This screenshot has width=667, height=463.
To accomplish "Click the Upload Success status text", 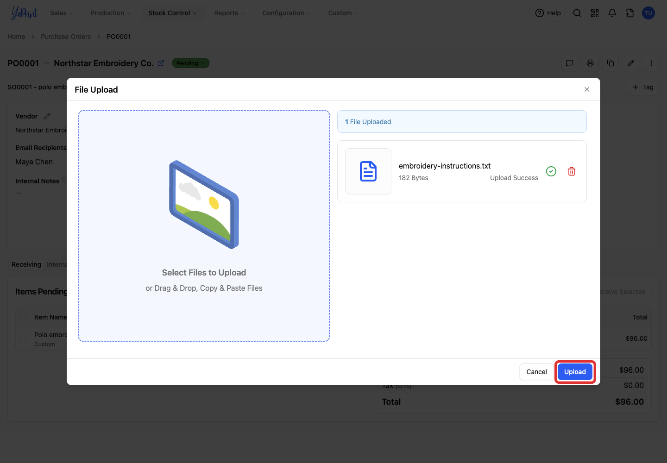I will click(514, 178).
